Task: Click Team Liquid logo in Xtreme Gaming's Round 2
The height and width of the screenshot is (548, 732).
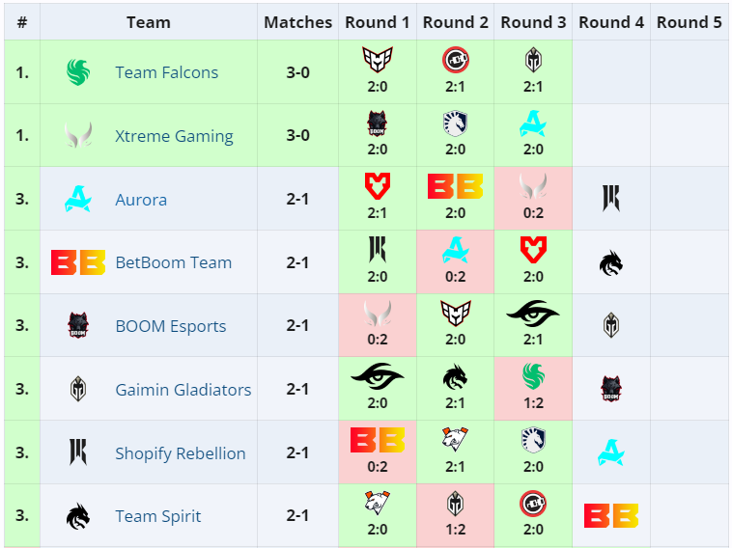Action: pos(455,123)
